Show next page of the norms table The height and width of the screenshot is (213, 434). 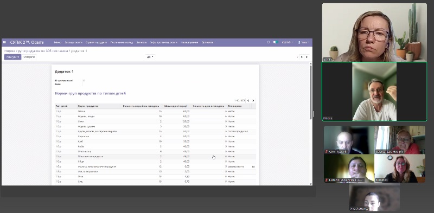coord(253,101)
